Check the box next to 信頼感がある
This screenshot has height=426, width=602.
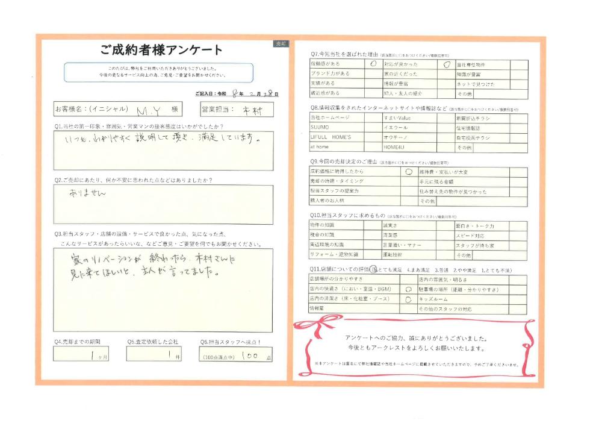pos(374,63)
